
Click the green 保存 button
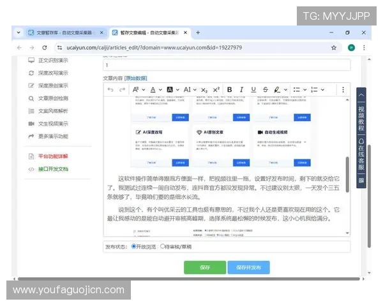(x=205, y=268)
